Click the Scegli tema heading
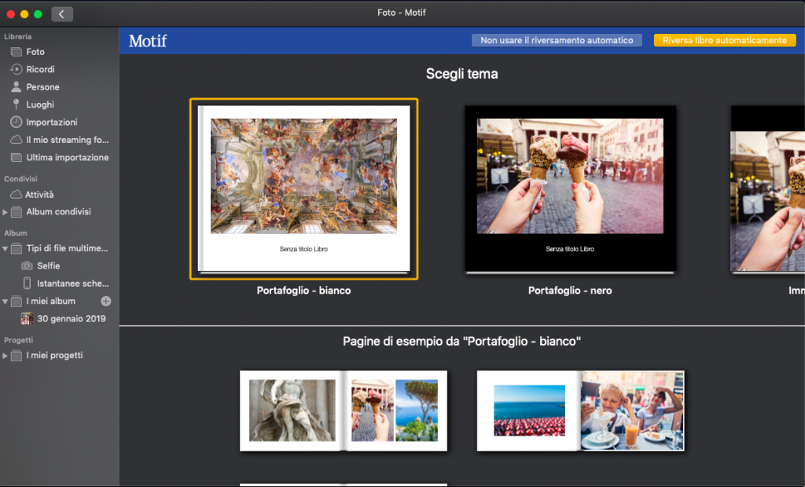Screen dimensions: 805x487 tap(461, 74)
